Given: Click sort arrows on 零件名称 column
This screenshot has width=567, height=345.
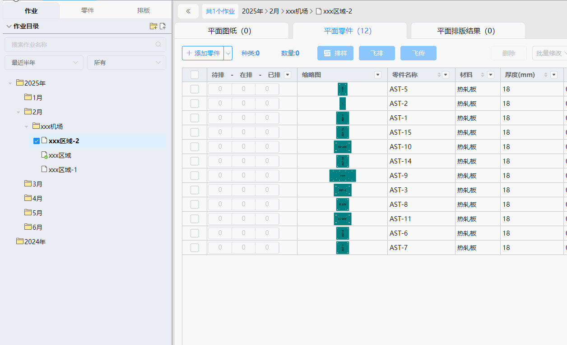Looking at the screenshot, I should pyautogui.click(x=439, y=75).
